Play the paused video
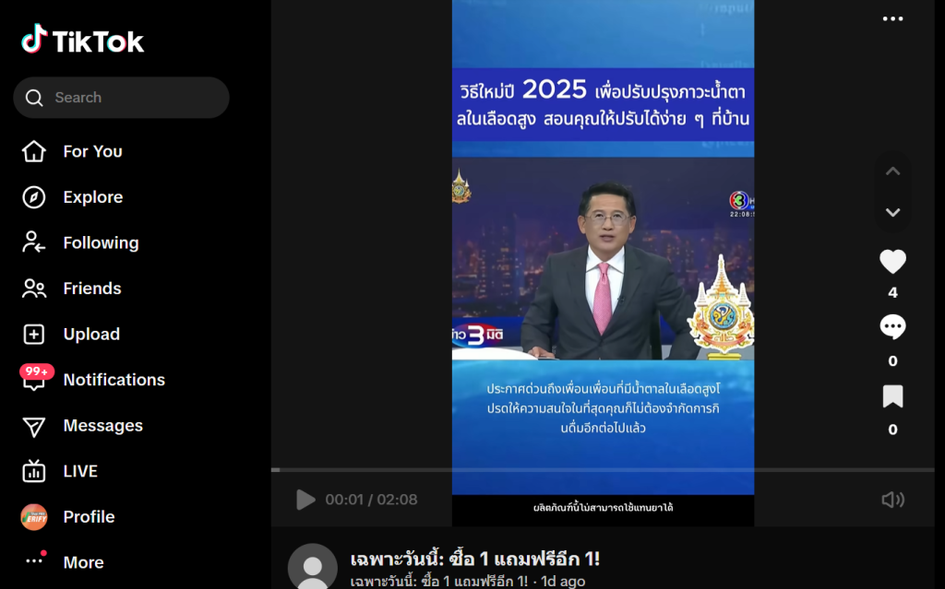The width and height of the screenshot is (945, 589). point(305,500)
